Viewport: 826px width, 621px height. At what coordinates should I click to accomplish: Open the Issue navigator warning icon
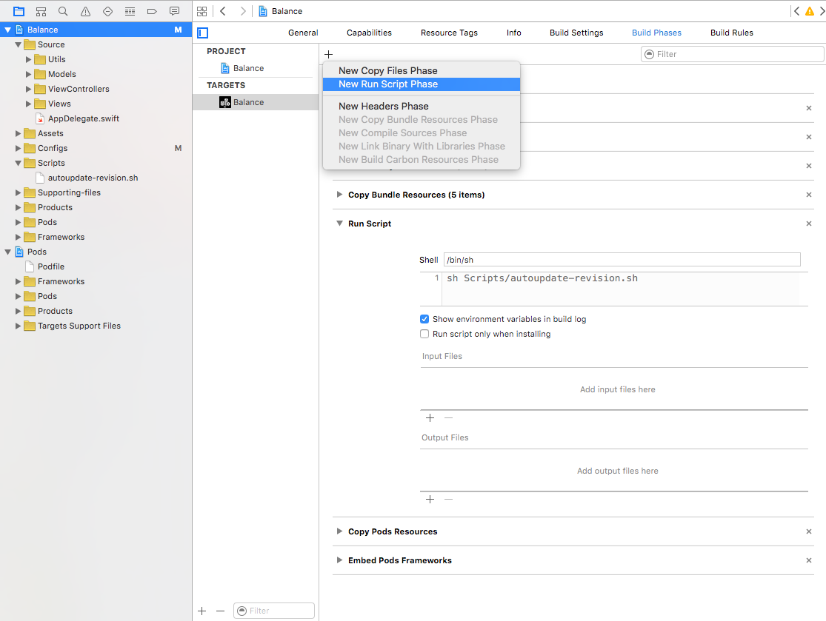[85, 11]
